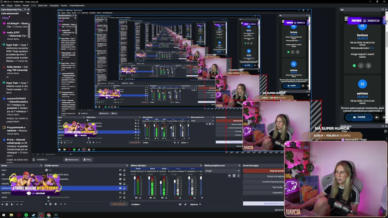Open scene filters icon in Sceny toolbar
The width and height of the screenshot is (388, 218).
point(12,204)
